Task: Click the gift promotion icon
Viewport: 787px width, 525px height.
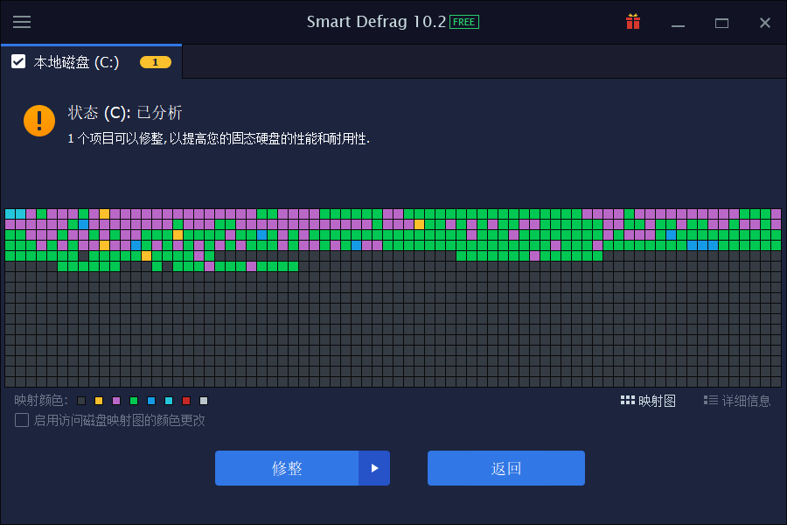Action: [633, 22]
